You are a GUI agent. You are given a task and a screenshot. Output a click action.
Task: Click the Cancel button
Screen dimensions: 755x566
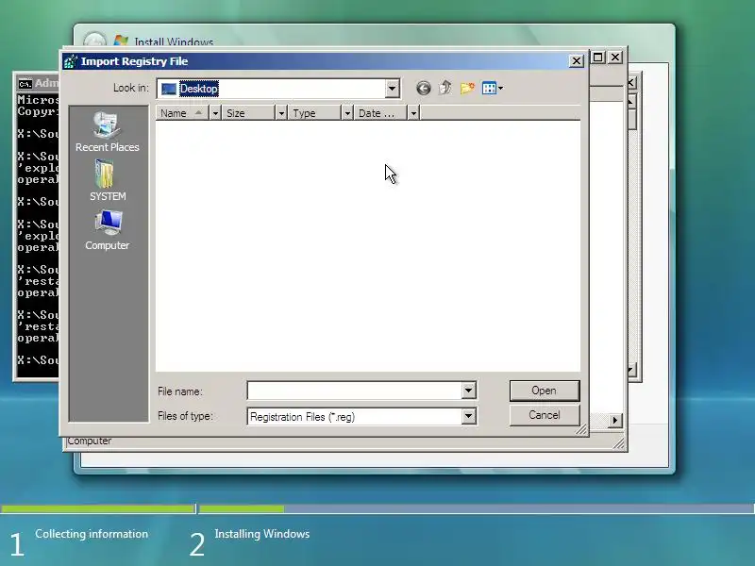545,415
